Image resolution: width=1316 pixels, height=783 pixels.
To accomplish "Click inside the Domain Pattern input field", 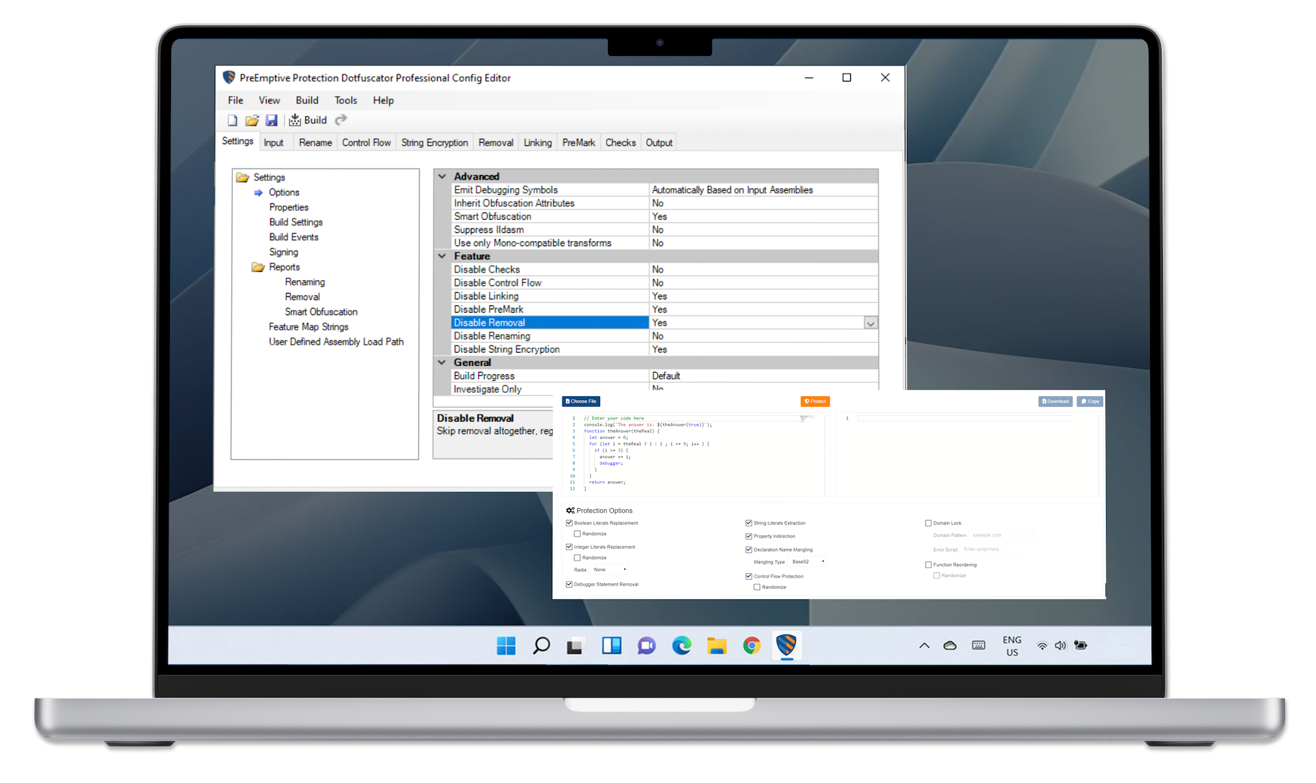I will [x=1000, y=535].
